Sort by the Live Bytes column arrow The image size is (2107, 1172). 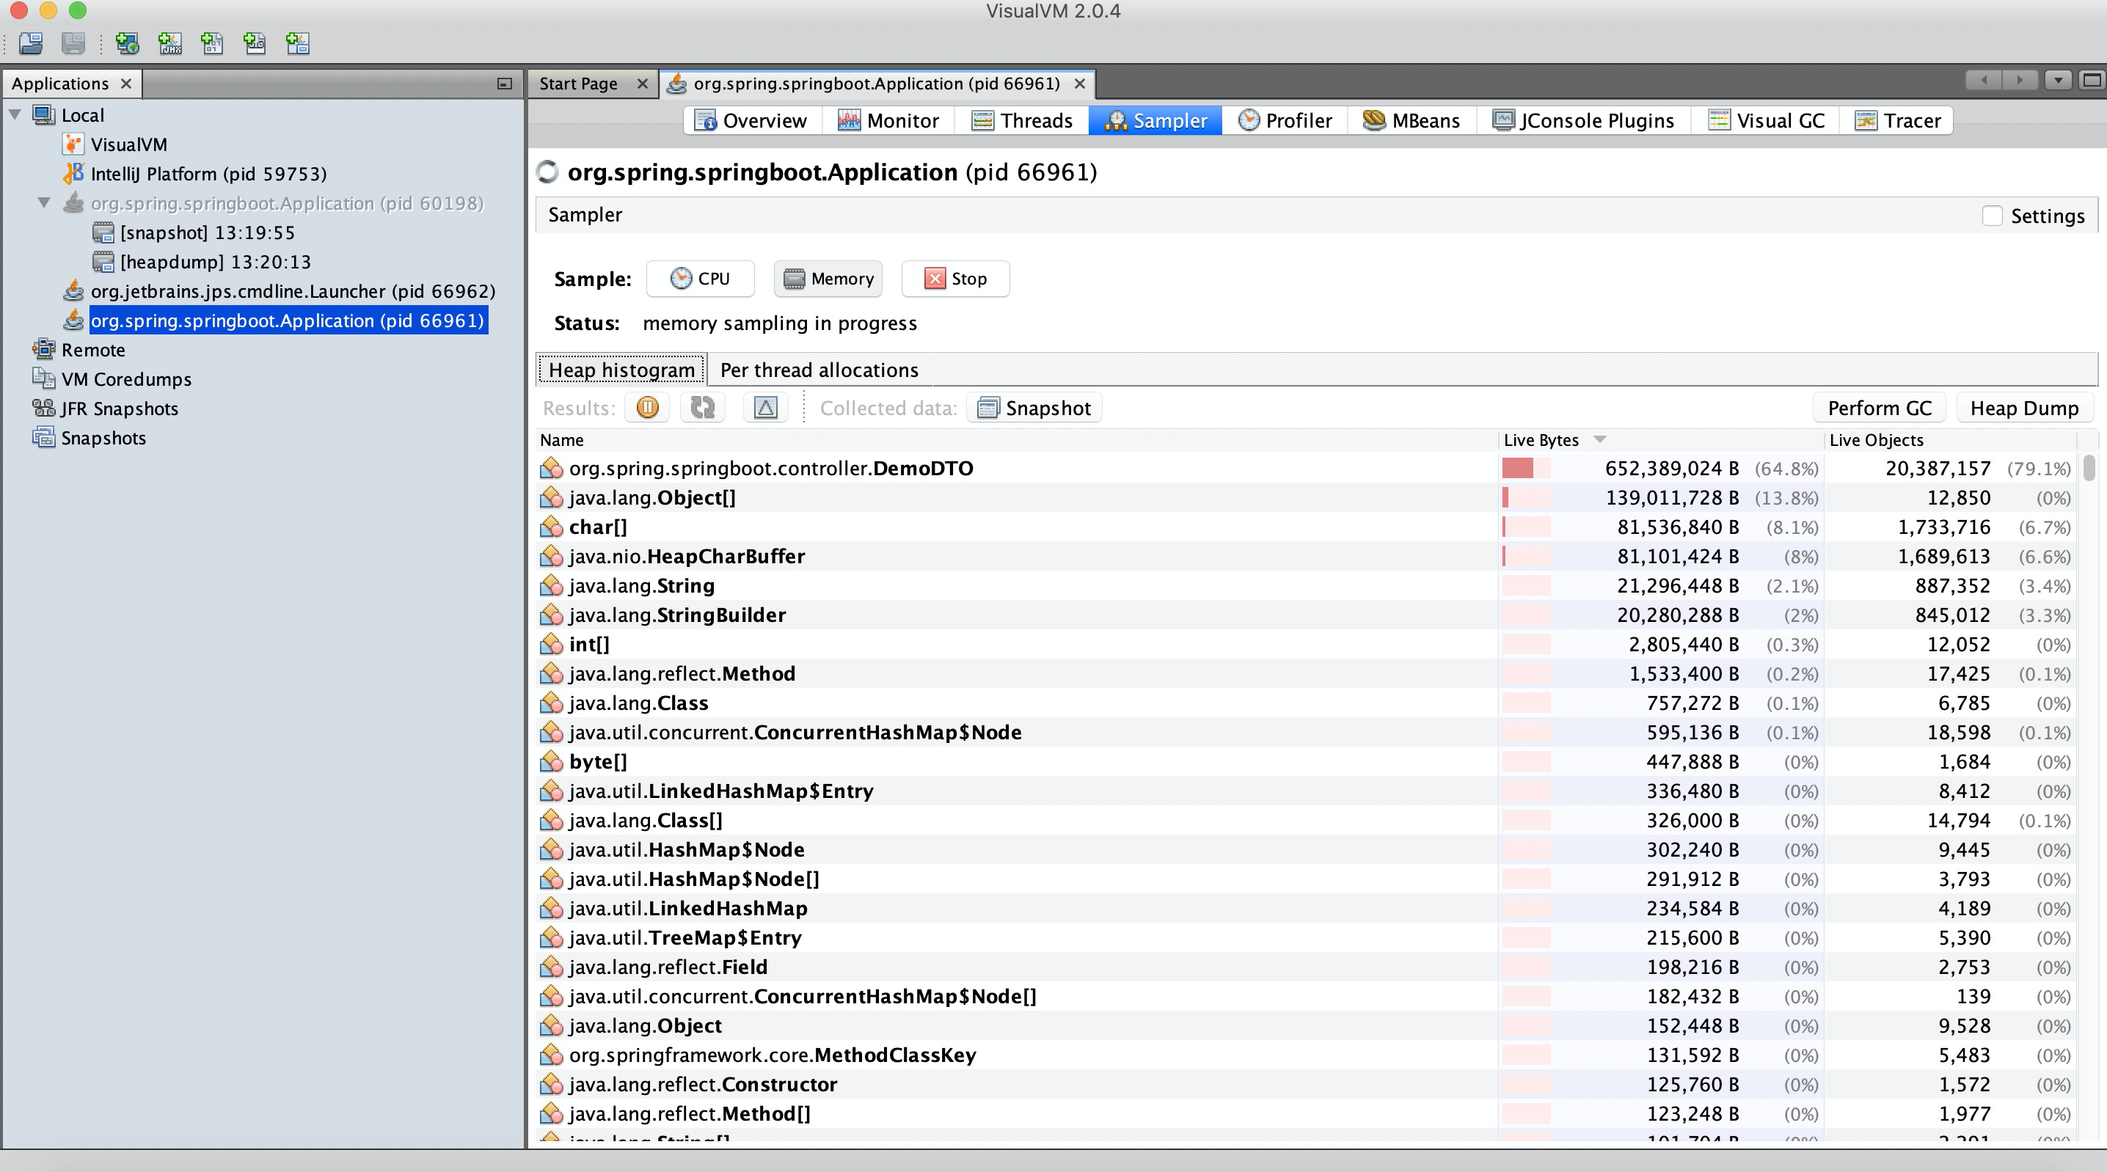1600,440
